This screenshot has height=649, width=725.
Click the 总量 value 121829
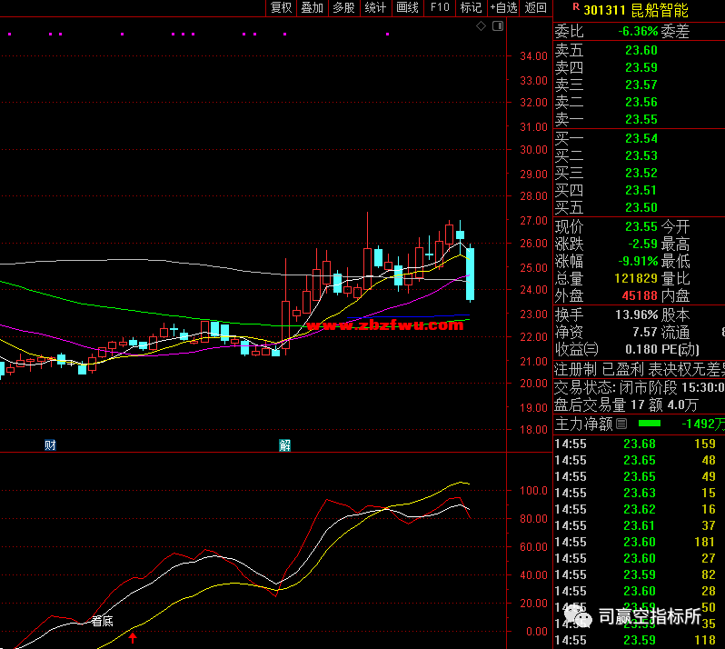636,278
